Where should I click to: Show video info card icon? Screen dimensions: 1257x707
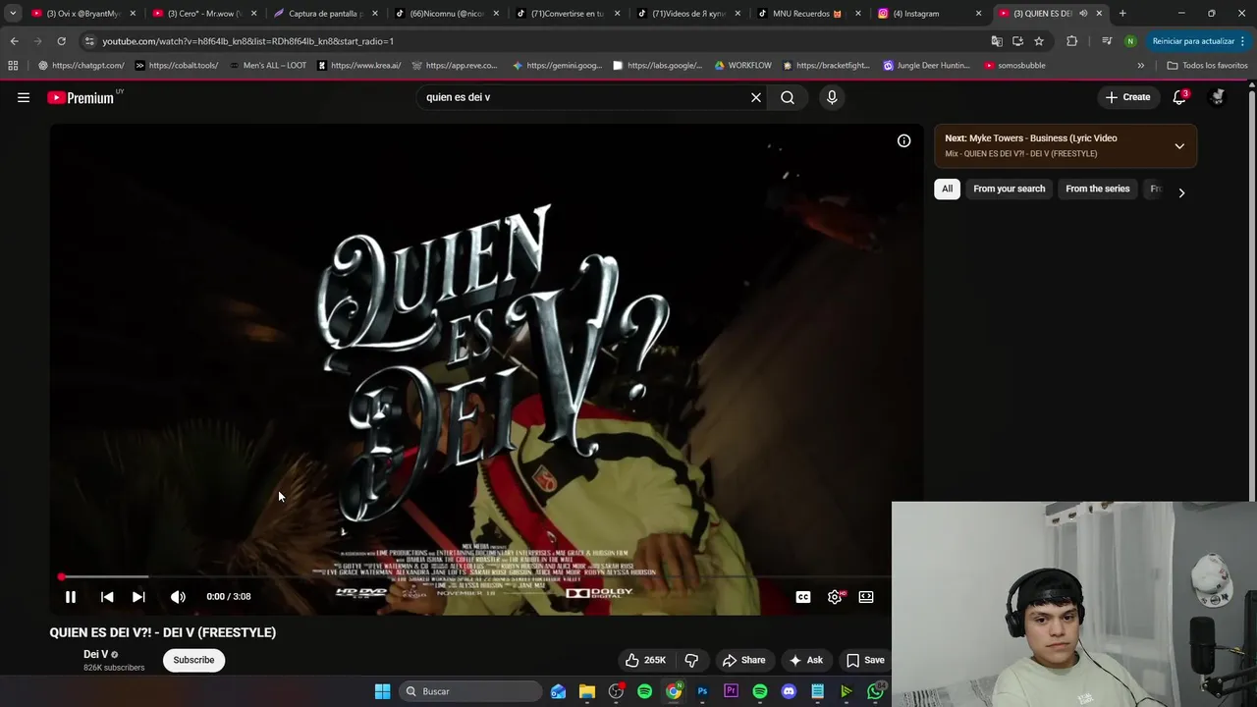click(903, 140)
